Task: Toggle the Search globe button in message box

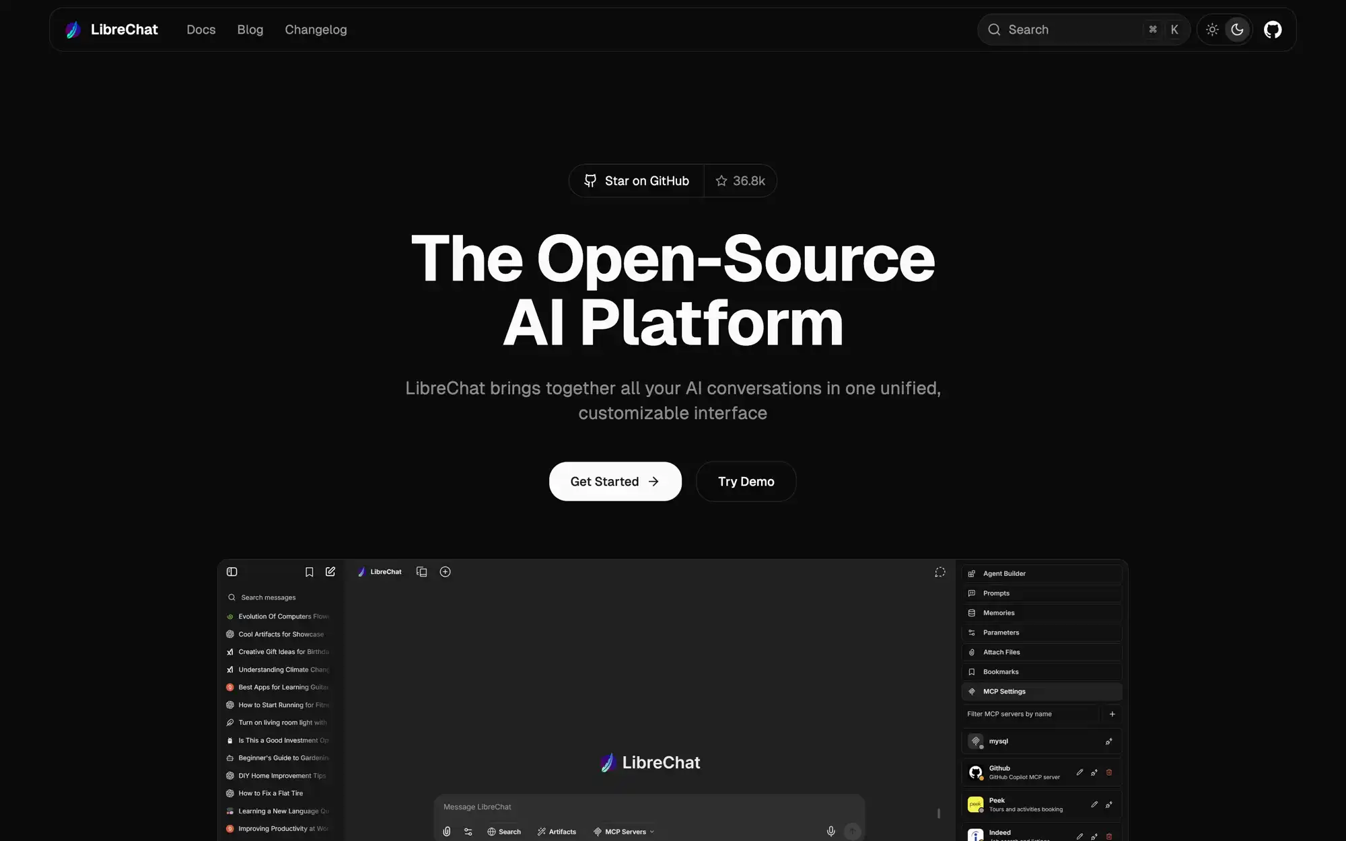Action: pos(504,832)
